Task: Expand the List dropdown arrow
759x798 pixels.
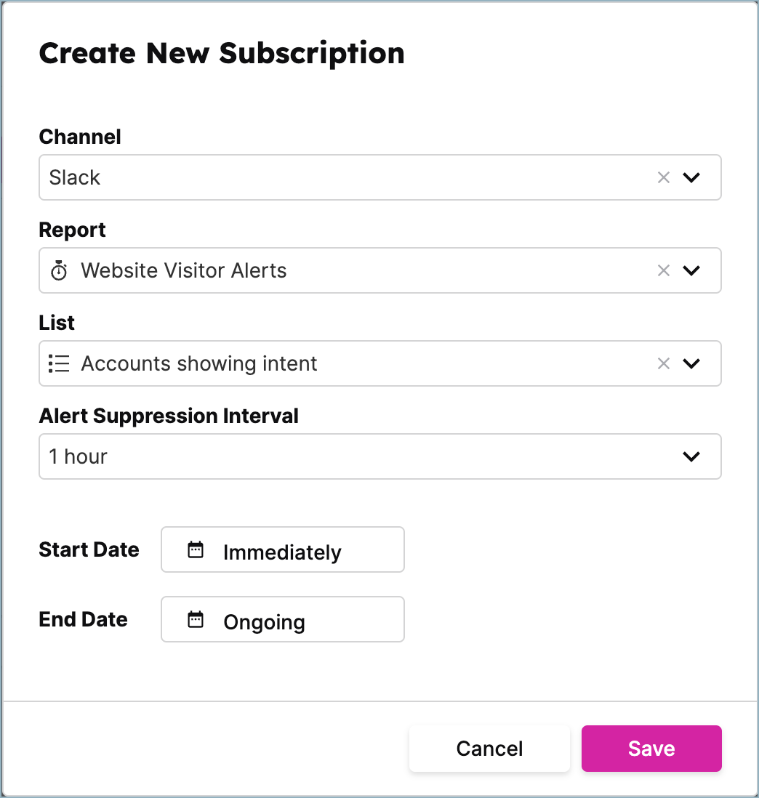Action: coord(691,363)
